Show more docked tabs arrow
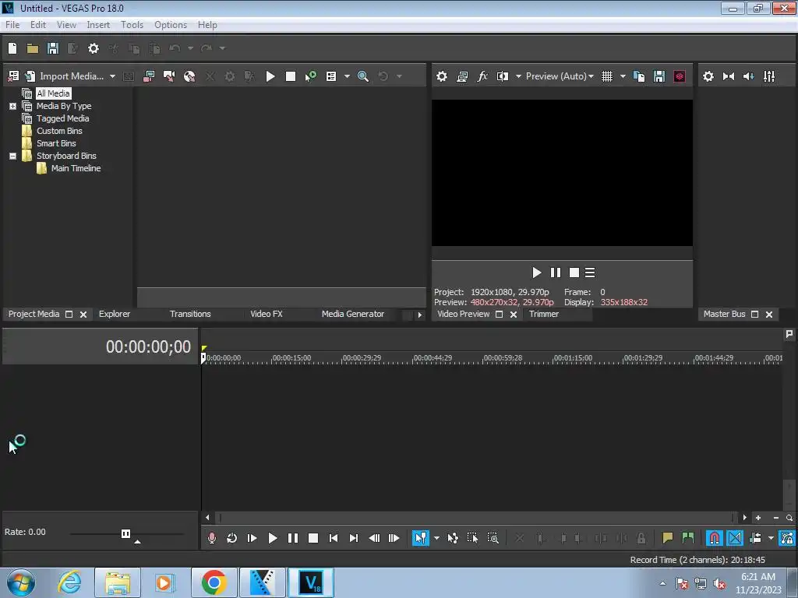 pyautogui.click(x=420, y=315)
